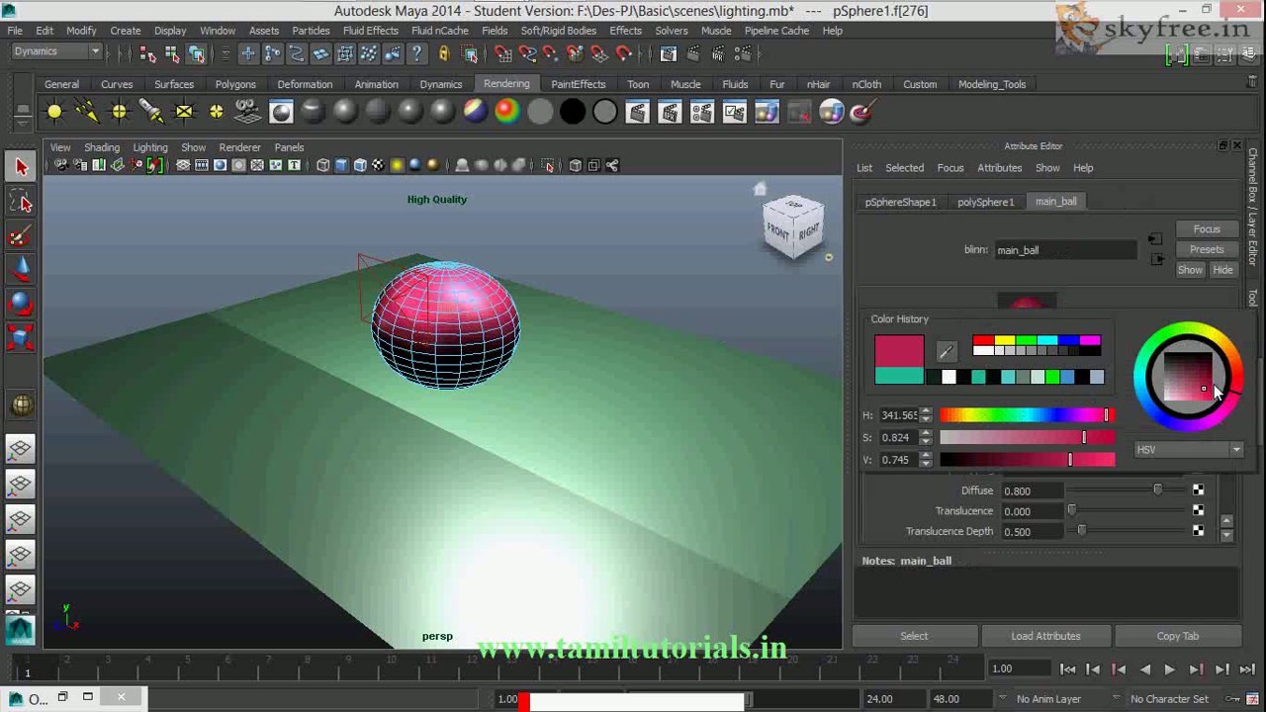
Task: Create a directional light from the shelf
Action: pos(87,112)
